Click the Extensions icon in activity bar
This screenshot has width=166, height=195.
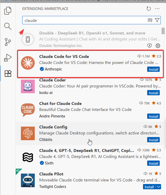click(x=8, y=73)
